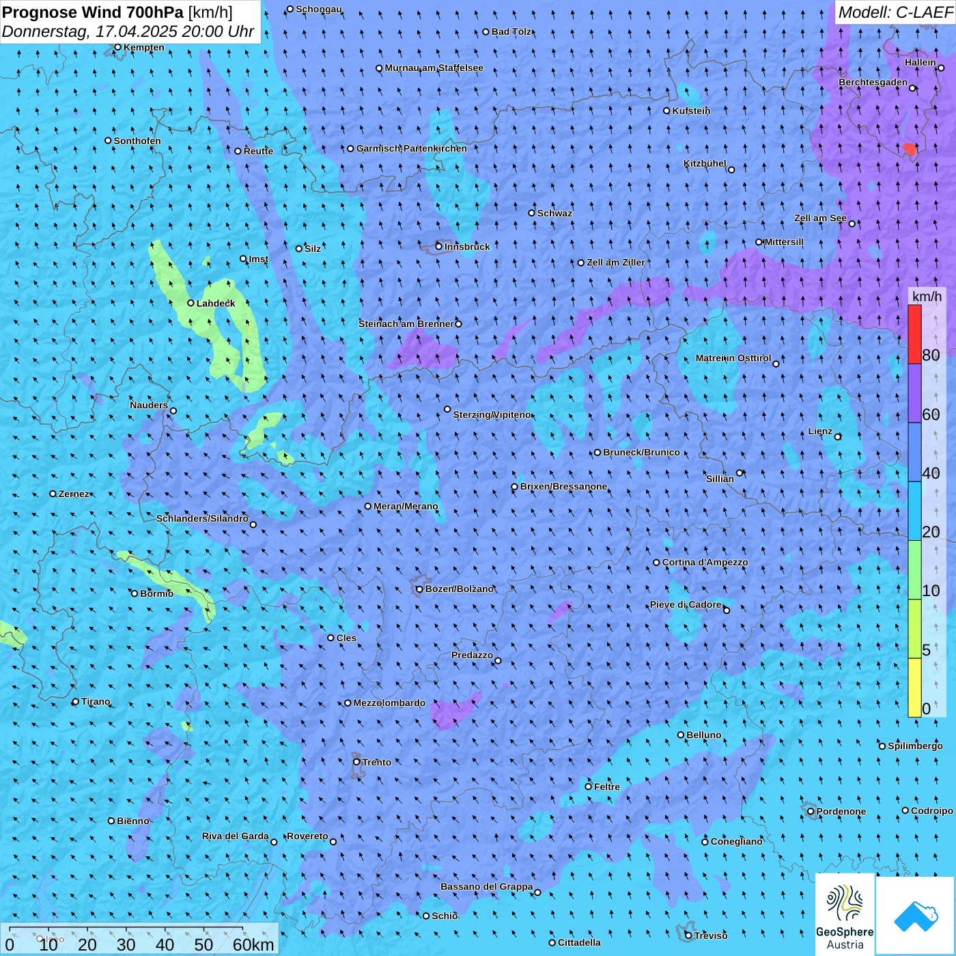Click the blue cloud logo in the corner

(x=916, y=916)
